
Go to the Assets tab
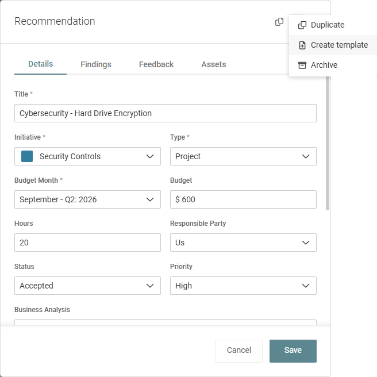point(213,64)
